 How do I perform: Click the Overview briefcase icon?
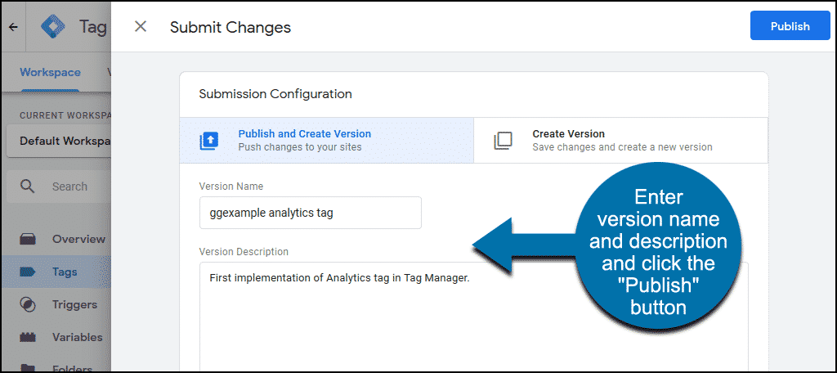pos(27,239)
